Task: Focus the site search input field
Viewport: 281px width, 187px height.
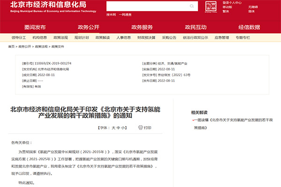Action: coord(152,6)
